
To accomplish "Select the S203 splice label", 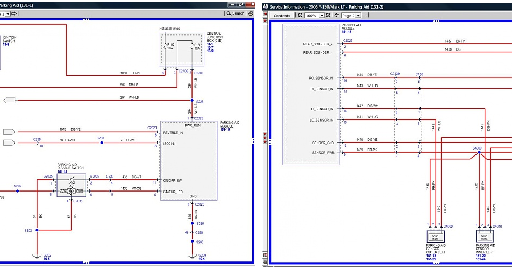I will tap(28, 231).
